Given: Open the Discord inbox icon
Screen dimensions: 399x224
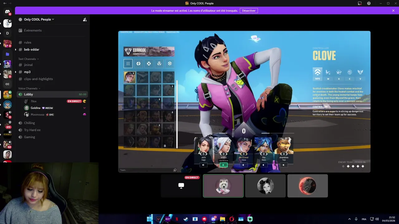Looking at the screenshot, I should click(360, 3).
